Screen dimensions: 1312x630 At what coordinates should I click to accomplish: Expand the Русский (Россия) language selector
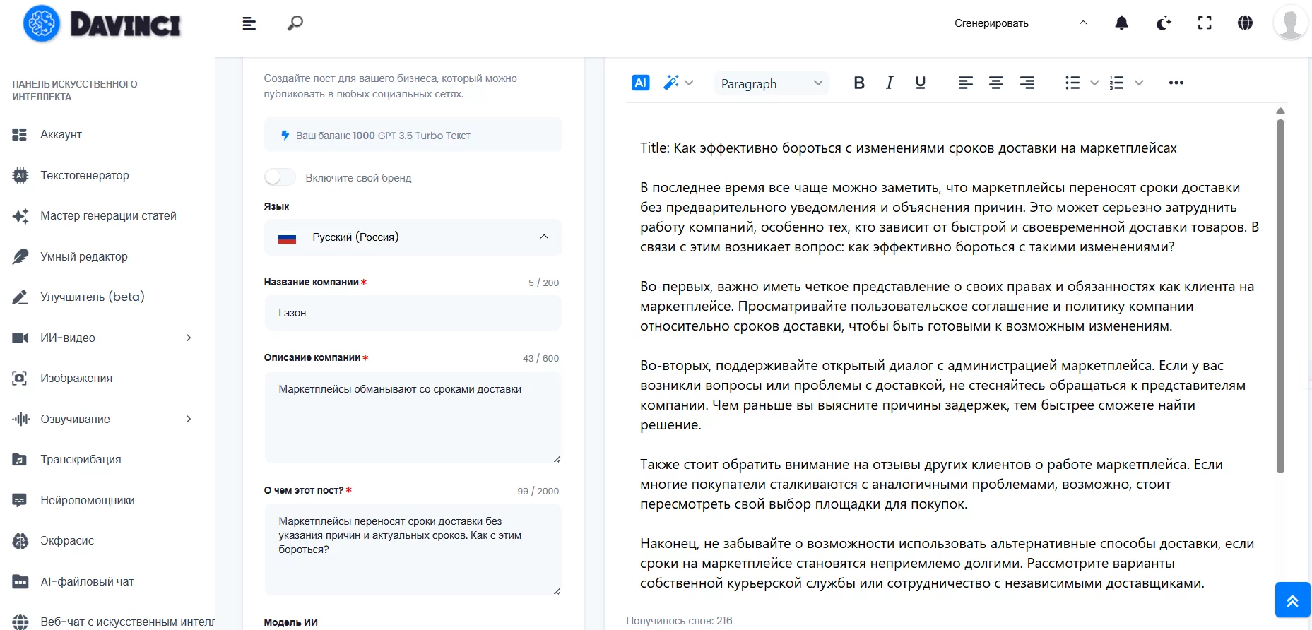point(413,237)
